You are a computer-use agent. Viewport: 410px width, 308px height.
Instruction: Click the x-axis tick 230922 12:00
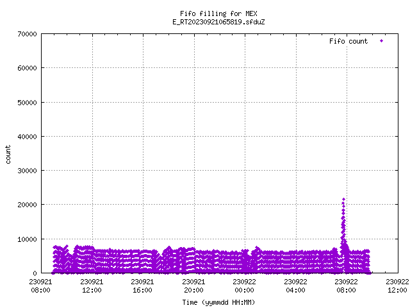click(397, 286)
